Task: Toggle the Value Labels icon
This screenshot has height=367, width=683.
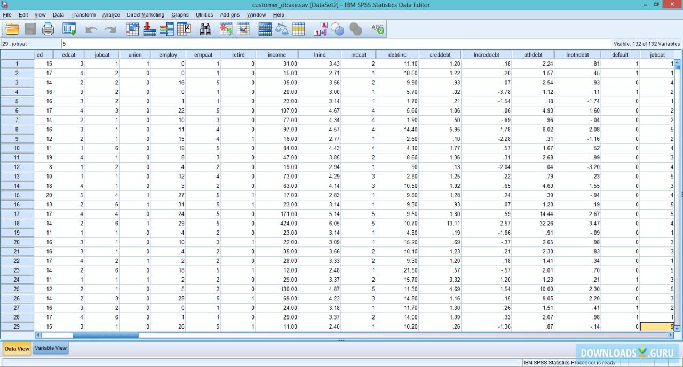Action: (x=320, y=29)
